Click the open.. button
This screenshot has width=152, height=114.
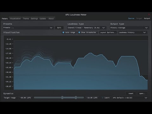[142, 93]
